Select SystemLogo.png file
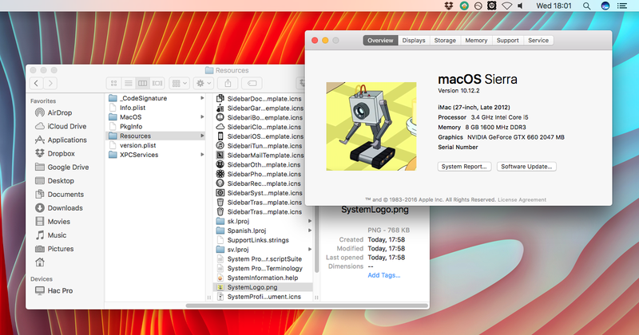The height and width of the screenshot is (335, 639). [263, 287]
